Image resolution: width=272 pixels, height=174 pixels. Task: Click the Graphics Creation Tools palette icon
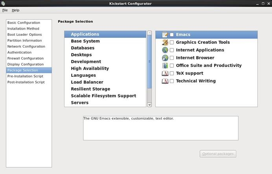pos(165,43)
